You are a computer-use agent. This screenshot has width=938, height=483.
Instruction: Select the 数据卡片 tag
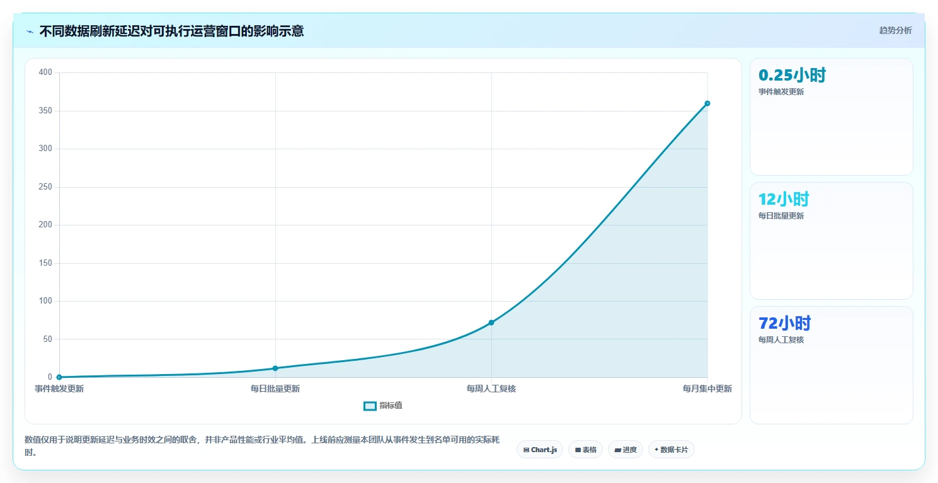coord(672,450)
